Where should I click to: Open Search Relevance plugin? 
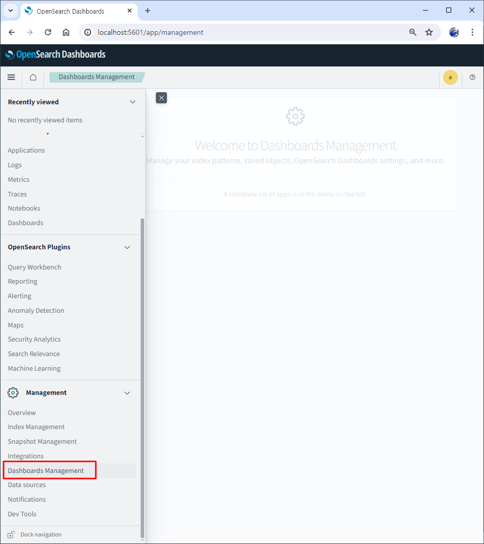click(x=34, y=354)
